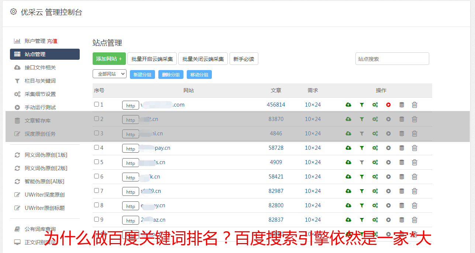Tick the checkbox for site 7
Screen dimensions: 475x253
click(x=96, y=191)
